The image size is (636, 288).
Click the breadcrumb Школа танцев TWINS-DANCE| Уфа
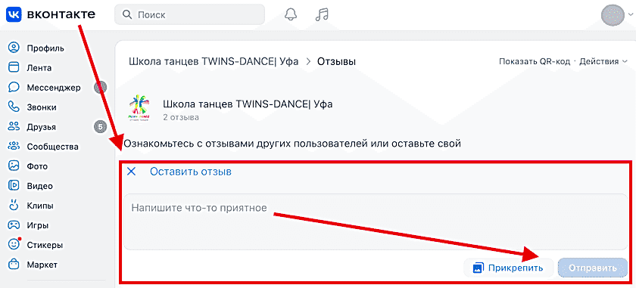(x=214, y=61)
